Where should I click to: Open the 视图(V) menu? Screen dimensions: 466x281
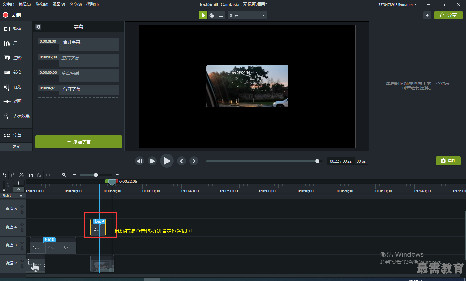(x=59, y=4)
